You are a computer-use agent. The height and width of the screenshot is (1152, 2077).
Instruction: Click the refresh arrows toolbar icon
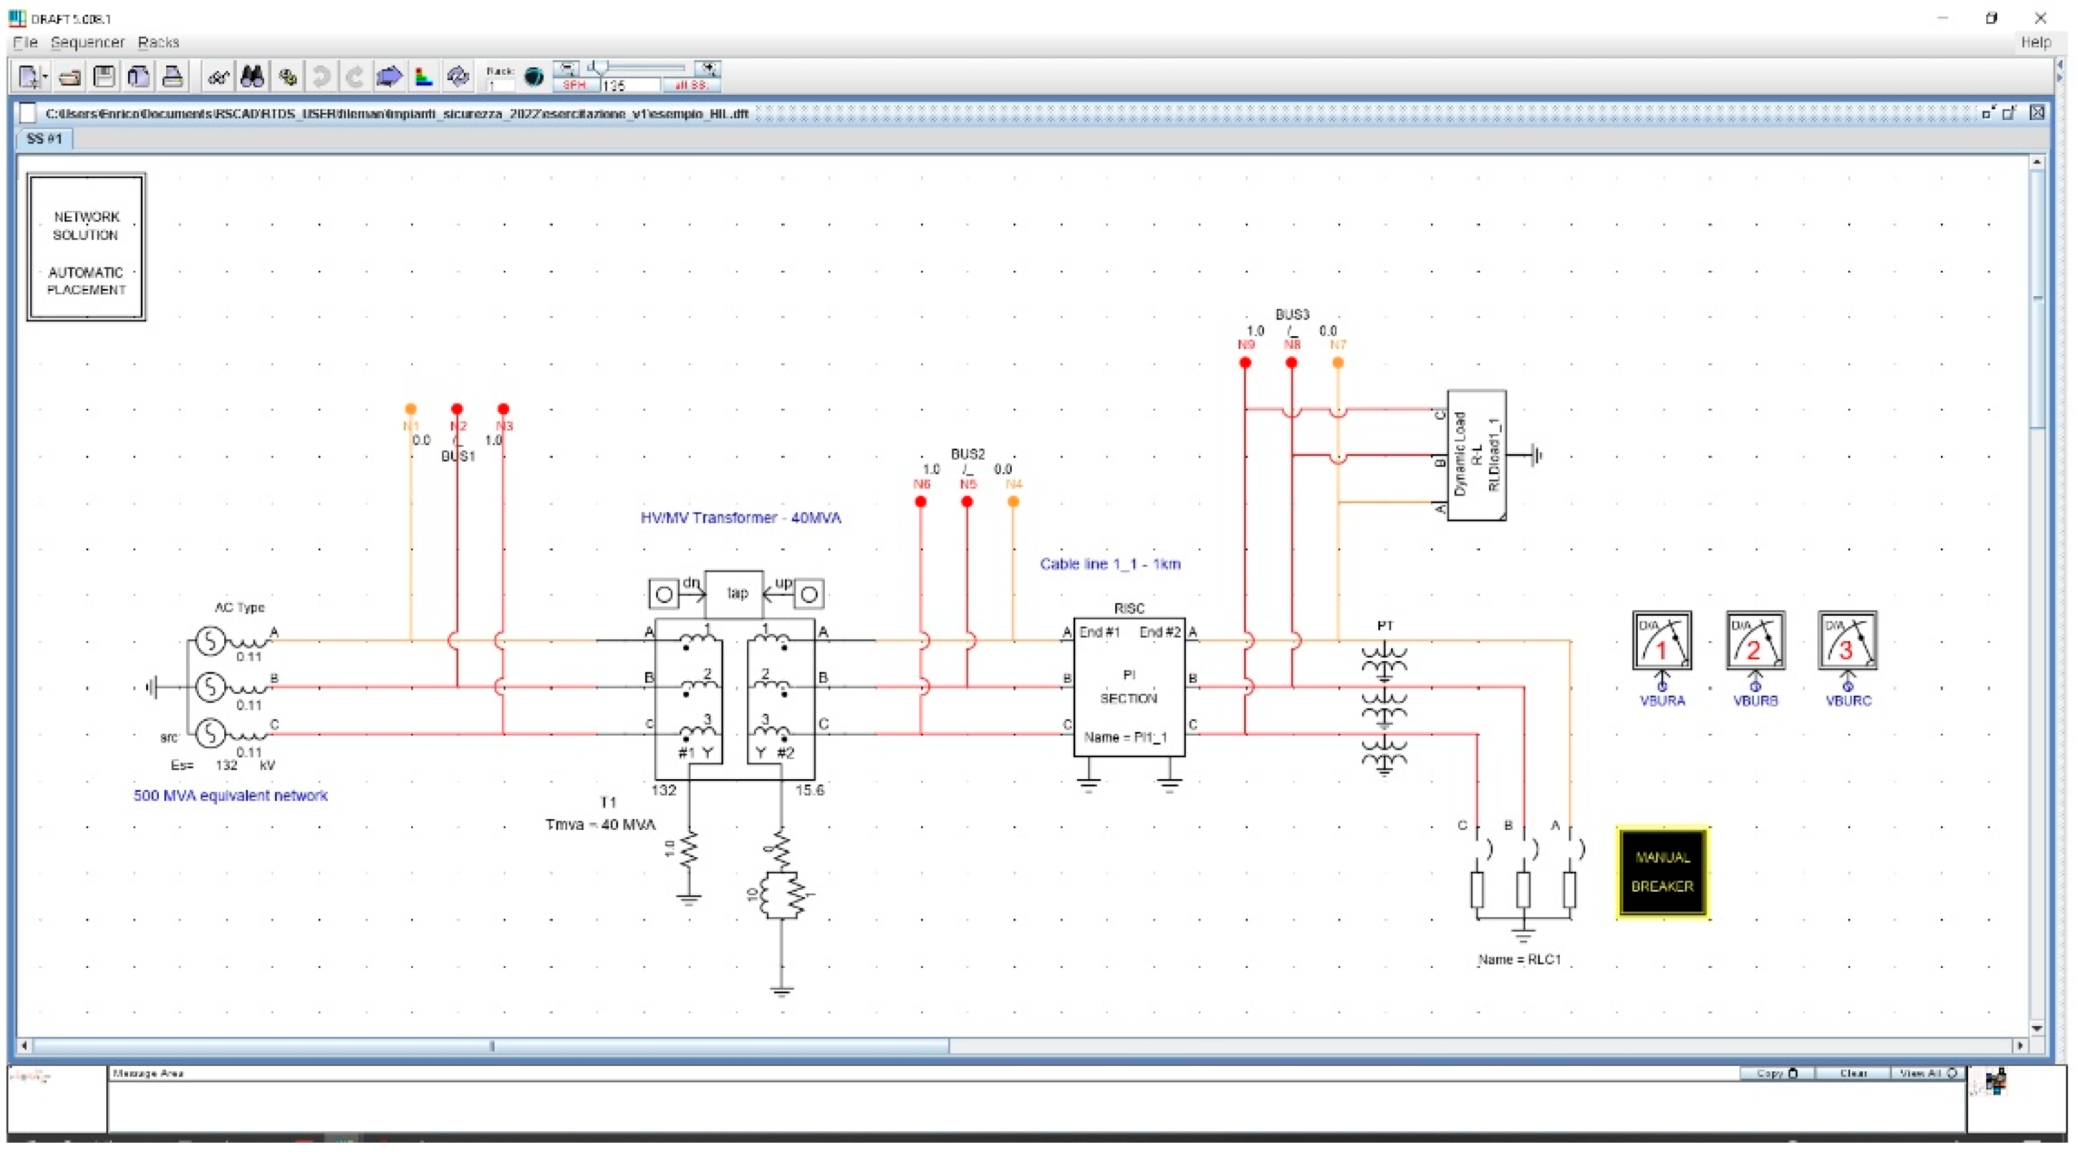coord(458,77)
